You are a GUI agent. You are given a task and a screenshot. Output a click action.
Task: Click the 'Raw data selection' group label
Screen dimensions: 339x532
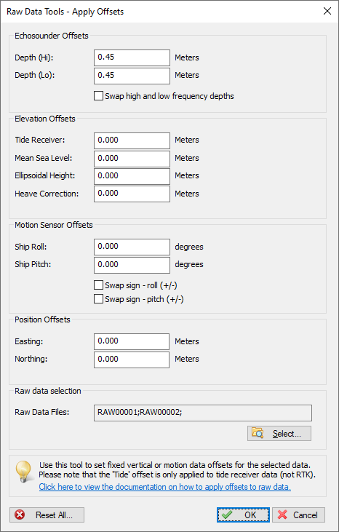click(48, 391)
